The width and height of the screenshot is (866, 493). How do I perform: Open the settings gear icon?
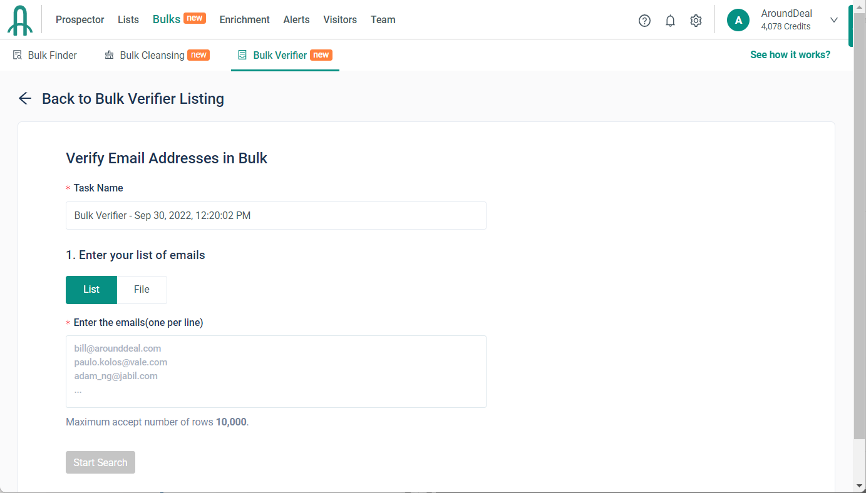tap(696, 21)
